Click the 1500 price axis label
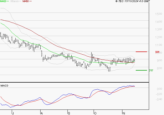Screen dimensions: 164x115 (159, 14)
